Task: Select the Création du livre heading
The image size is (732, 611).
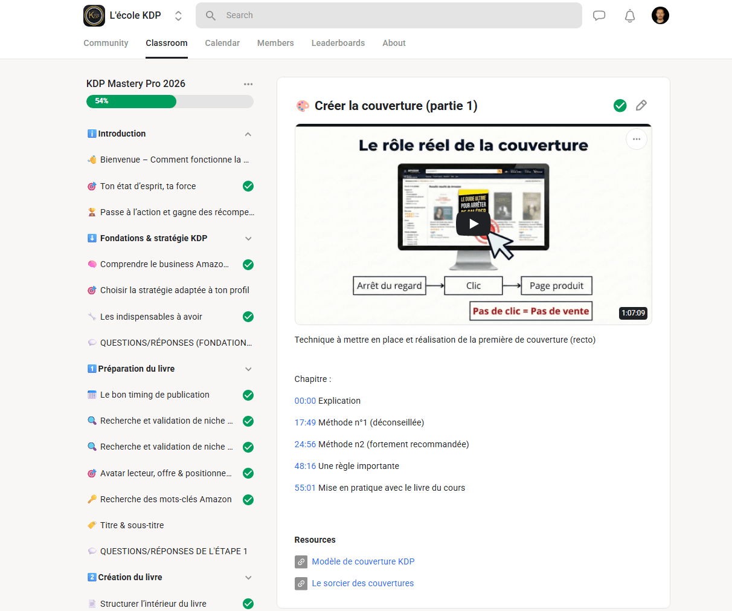Action: tap(130, 577)
